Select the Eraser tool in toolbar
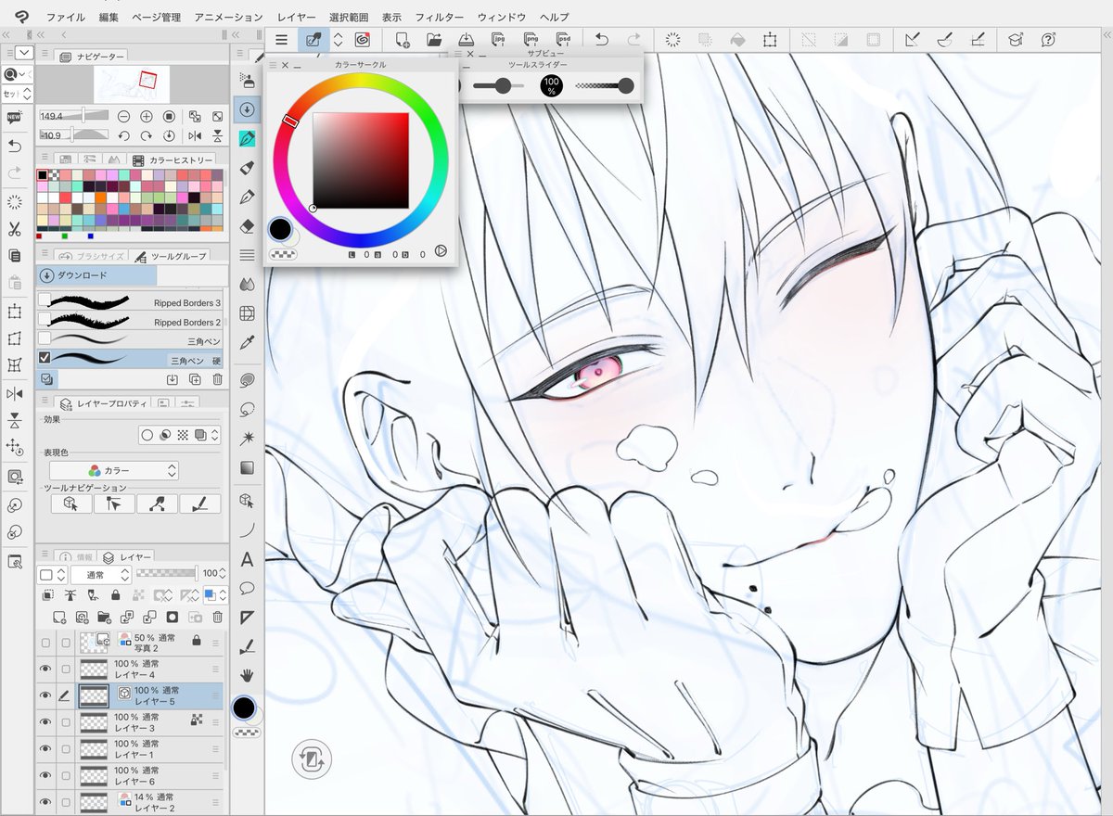The height and width of the screenshot is (816, 1113). coord(247,225)
